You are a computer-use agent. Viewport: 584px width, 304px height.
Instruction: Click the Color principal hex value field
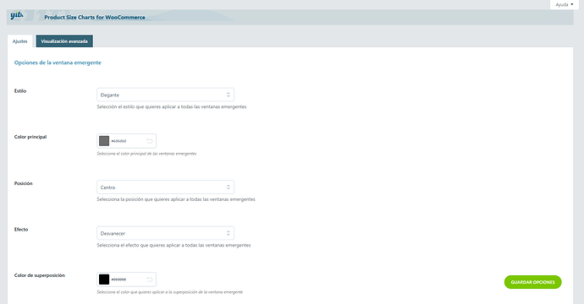coord(127,141)
